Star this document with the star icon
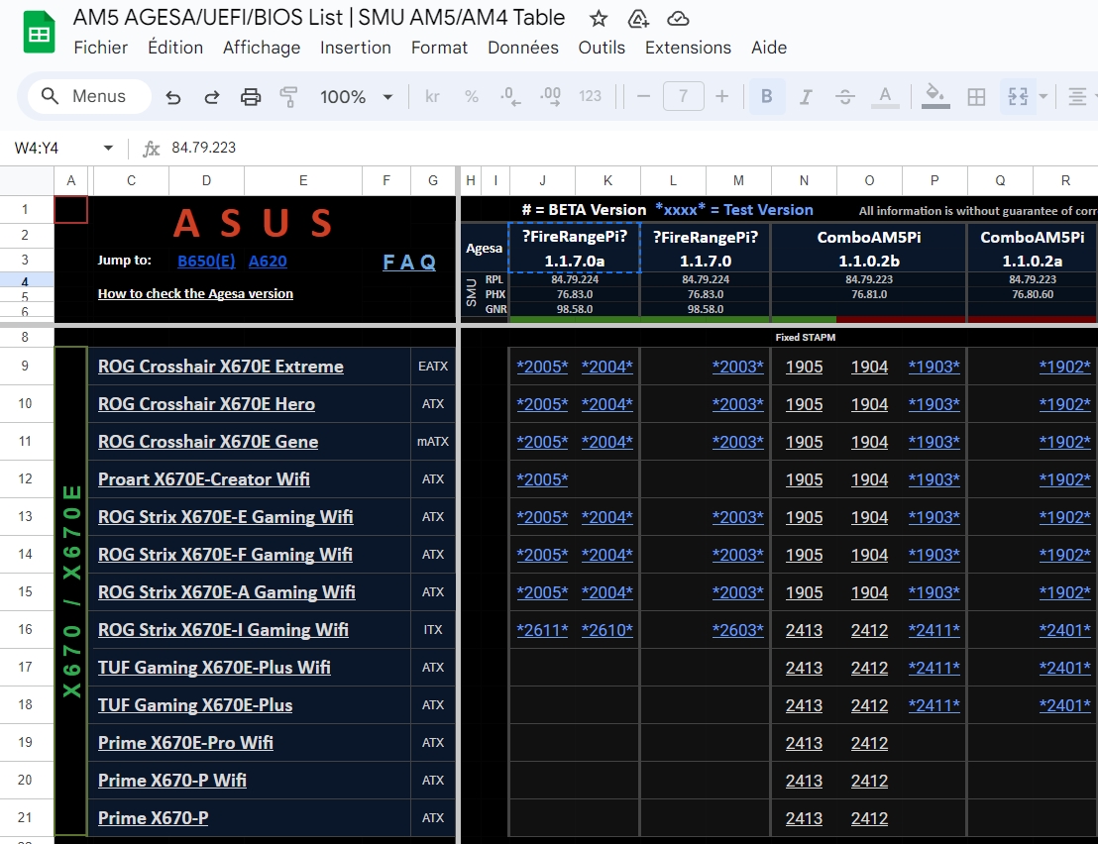This screenshot has width=1098, height=844. [x=599, y=19]
